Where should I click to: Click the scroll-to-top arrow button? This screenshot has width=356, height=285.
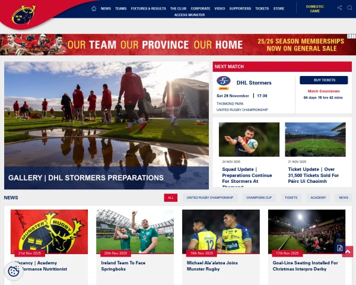point(348,252)
